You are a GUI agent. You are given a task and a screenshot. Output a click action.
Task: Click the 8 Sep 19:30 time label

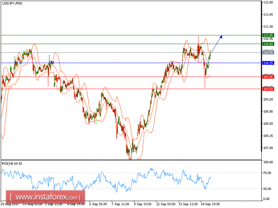click(x=142, y=204)
